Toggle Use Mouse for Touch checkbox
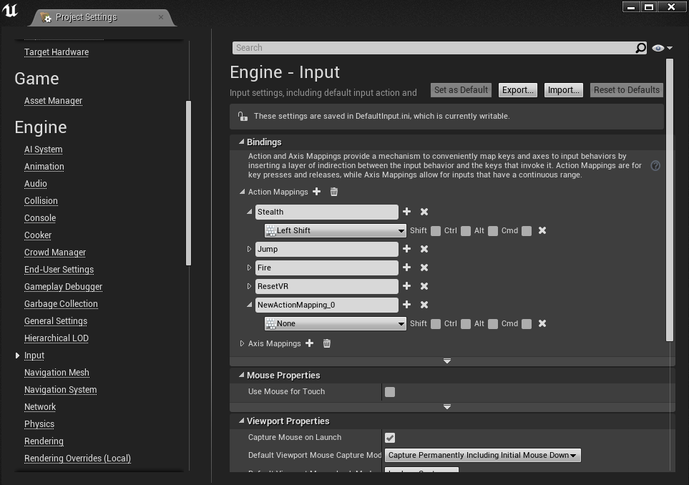Screen dimensions: 689x485 [390, 392]
